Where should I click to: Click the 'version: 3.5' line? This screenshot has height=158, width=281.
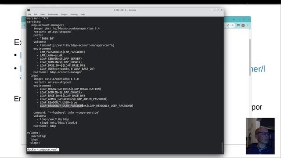pos(38,18)
